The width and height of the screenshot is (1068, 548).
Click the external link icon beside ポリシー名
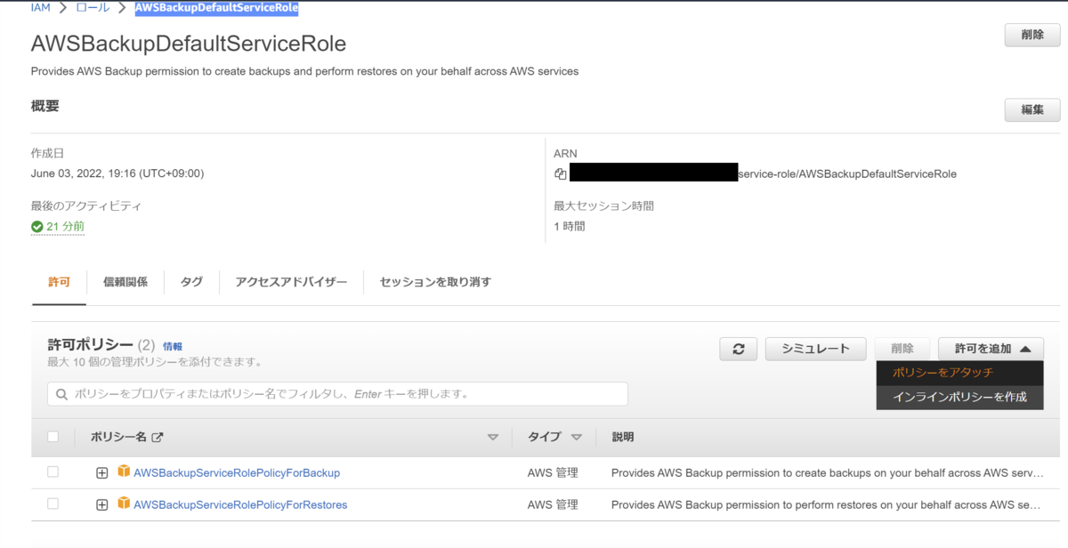pyautogui.click(x=158, y=438)
